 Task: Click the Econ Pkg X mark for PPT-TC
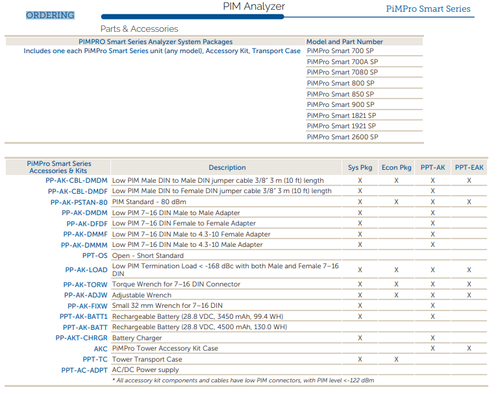tap(396, 360)
